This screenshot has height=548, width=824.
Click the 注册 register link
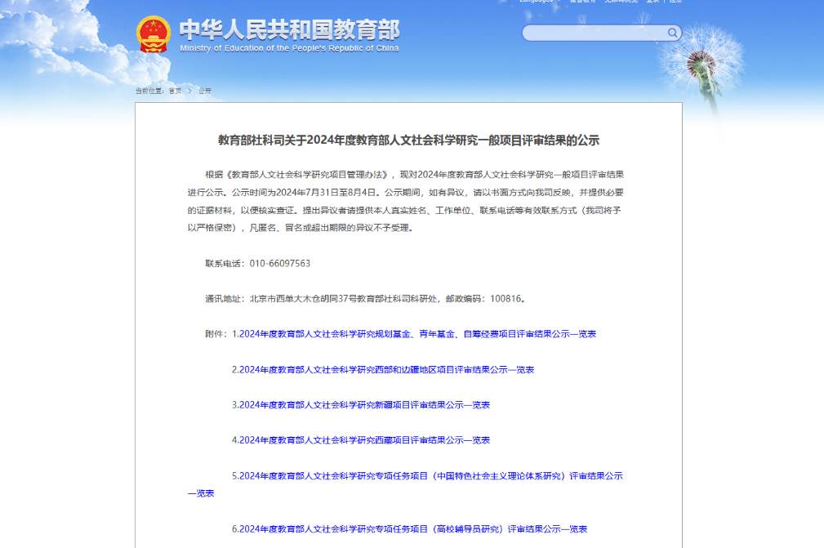click(x=675, y=2)
